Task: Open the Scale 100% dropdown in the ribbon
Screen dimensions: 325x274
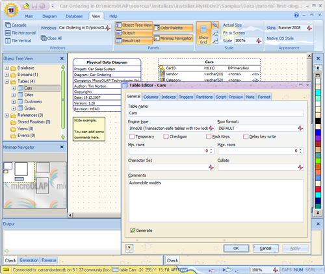Action: [x=259, y=41]
